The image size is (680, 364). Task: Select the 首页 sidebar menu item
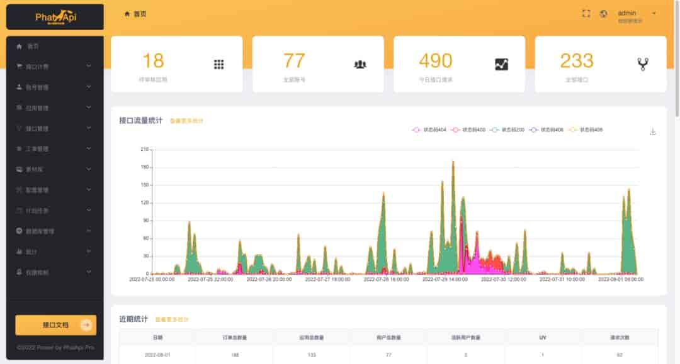click(55, 47)
